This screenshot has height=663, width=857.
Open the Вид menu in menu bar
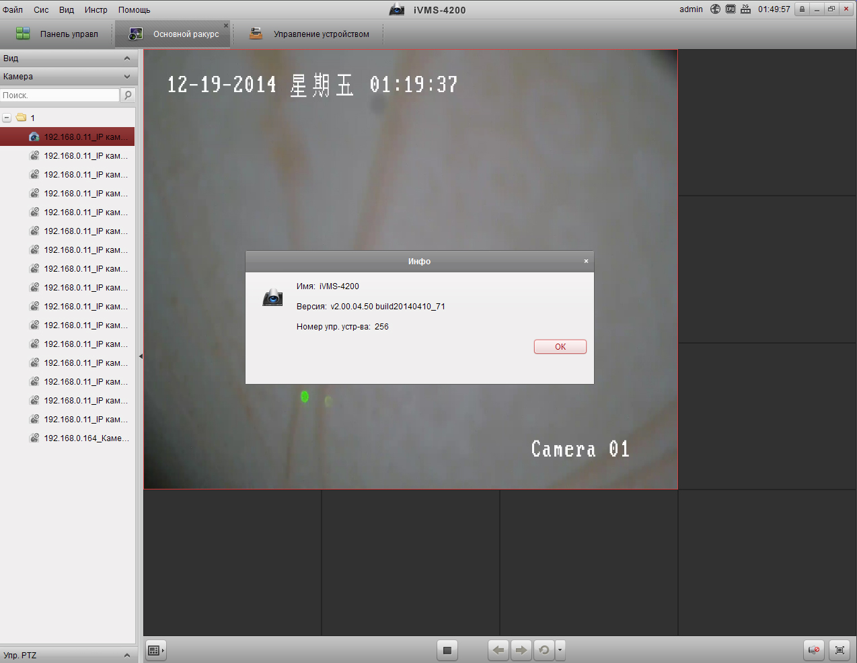[x=67, y=10]
